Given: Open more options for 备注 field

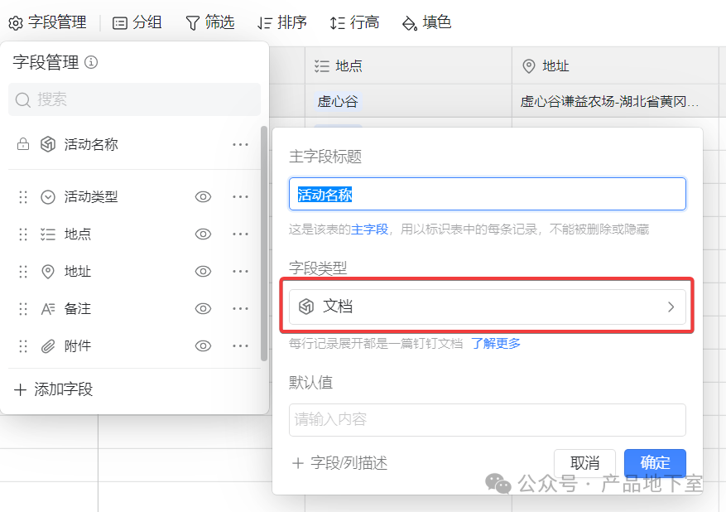Looking at the screenshot, I should click(240, 309).
